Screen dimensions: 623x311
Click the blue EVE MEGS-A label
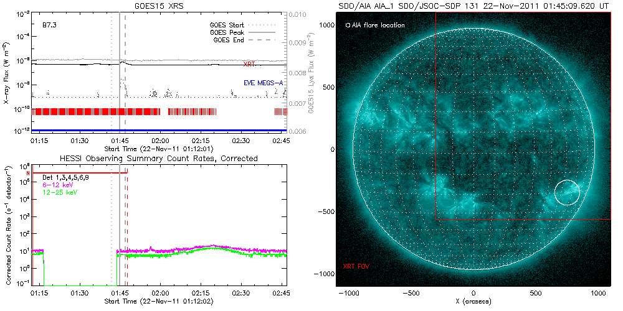263,83
